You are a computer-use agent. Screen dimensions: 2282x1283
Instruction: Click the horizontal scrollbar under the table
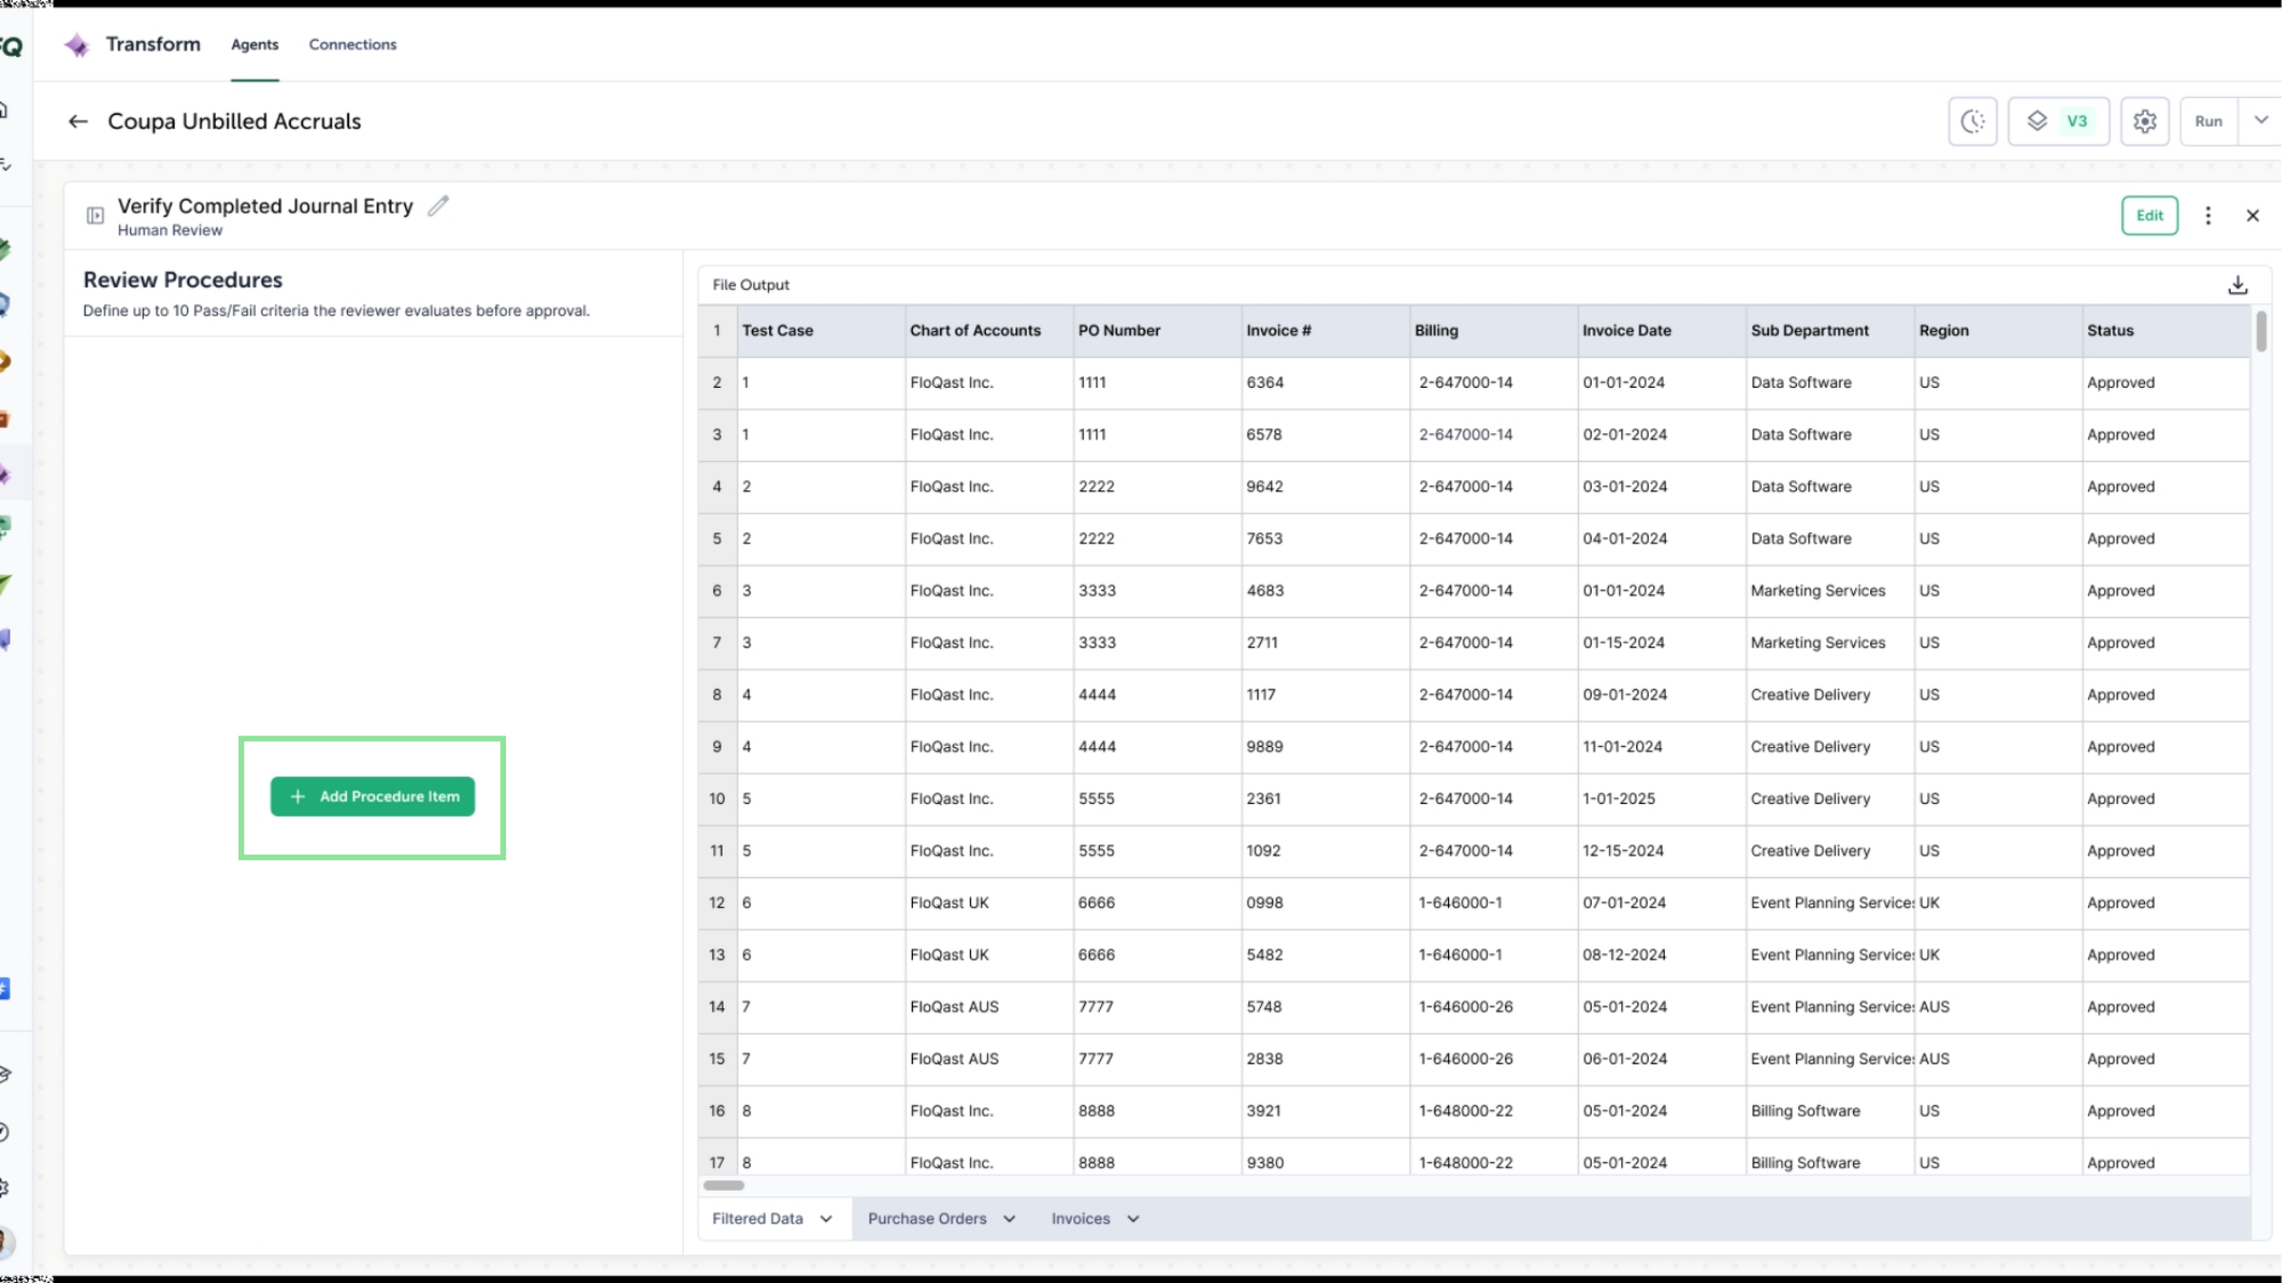(x=724, y=1185)
